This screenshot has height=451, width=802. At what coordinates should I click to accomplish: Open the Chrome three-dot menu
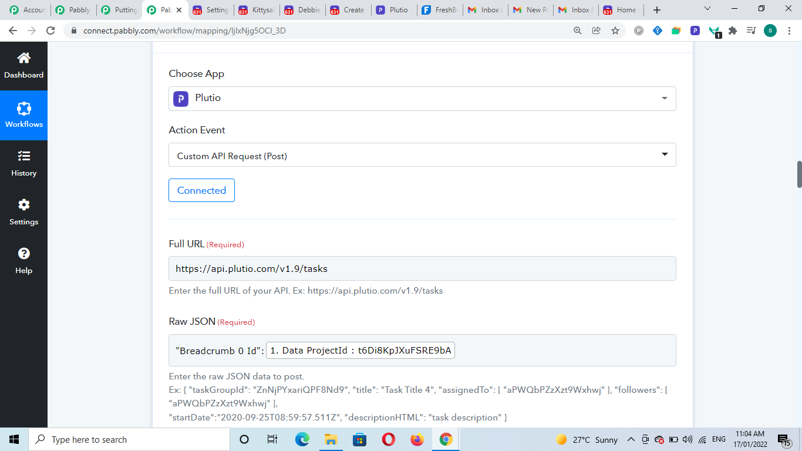click(789, 31)
